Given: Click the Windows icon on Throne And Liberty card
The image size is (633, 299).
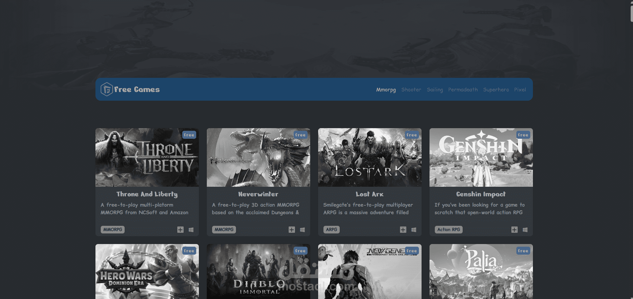Looking at the screenshot, I should 191,230.
